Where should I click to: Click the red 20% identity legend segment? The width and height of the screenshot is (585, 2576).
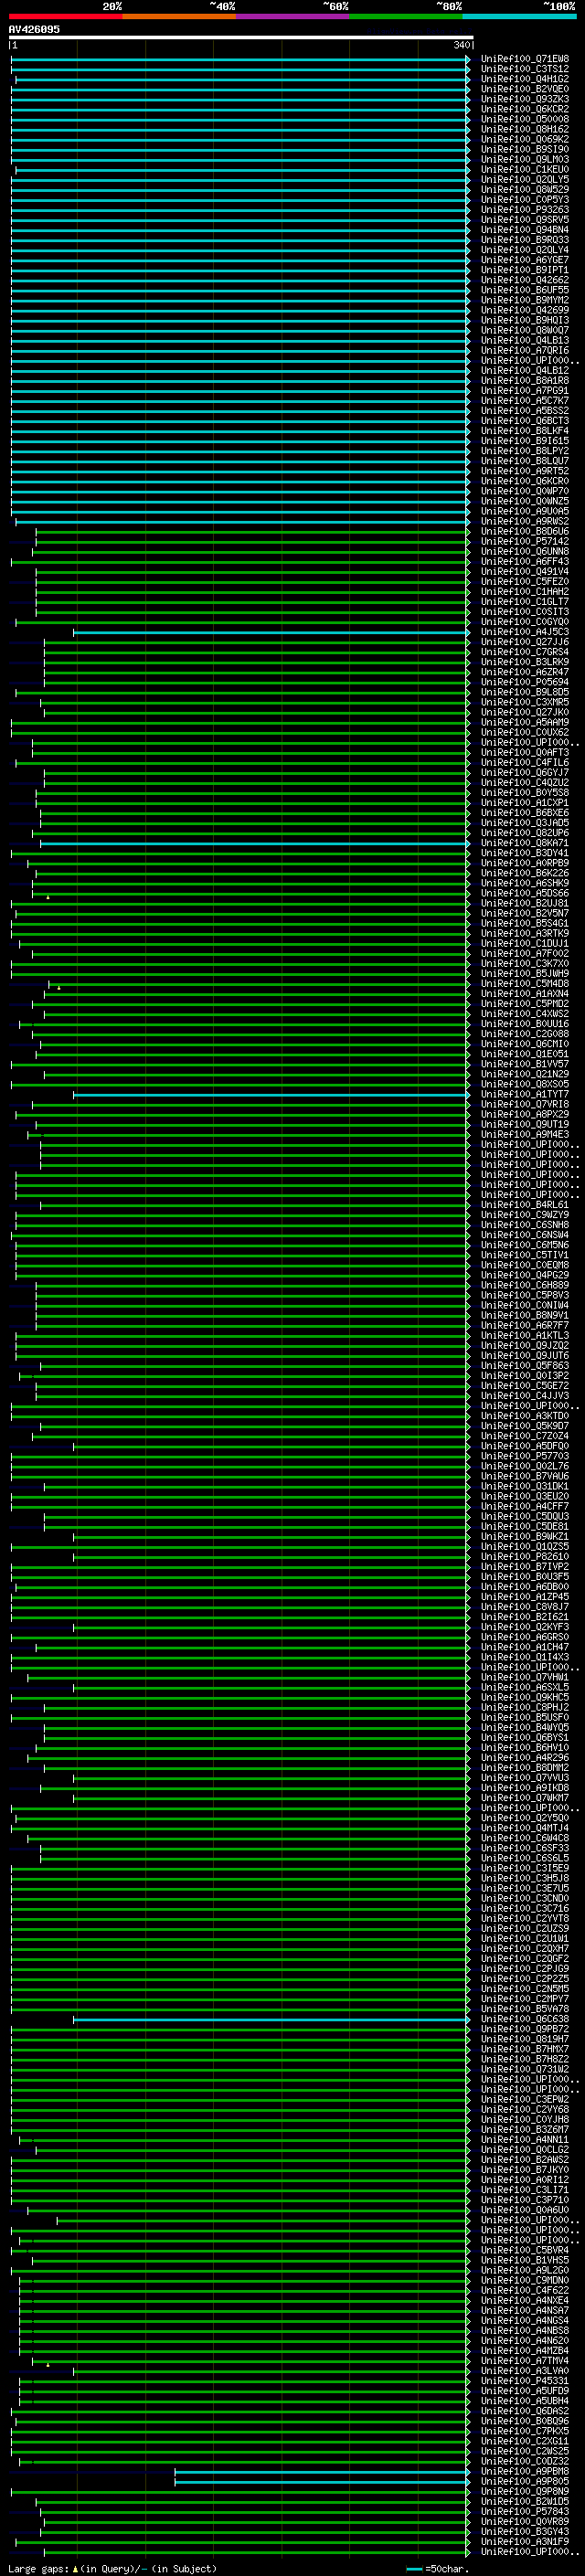65,16
